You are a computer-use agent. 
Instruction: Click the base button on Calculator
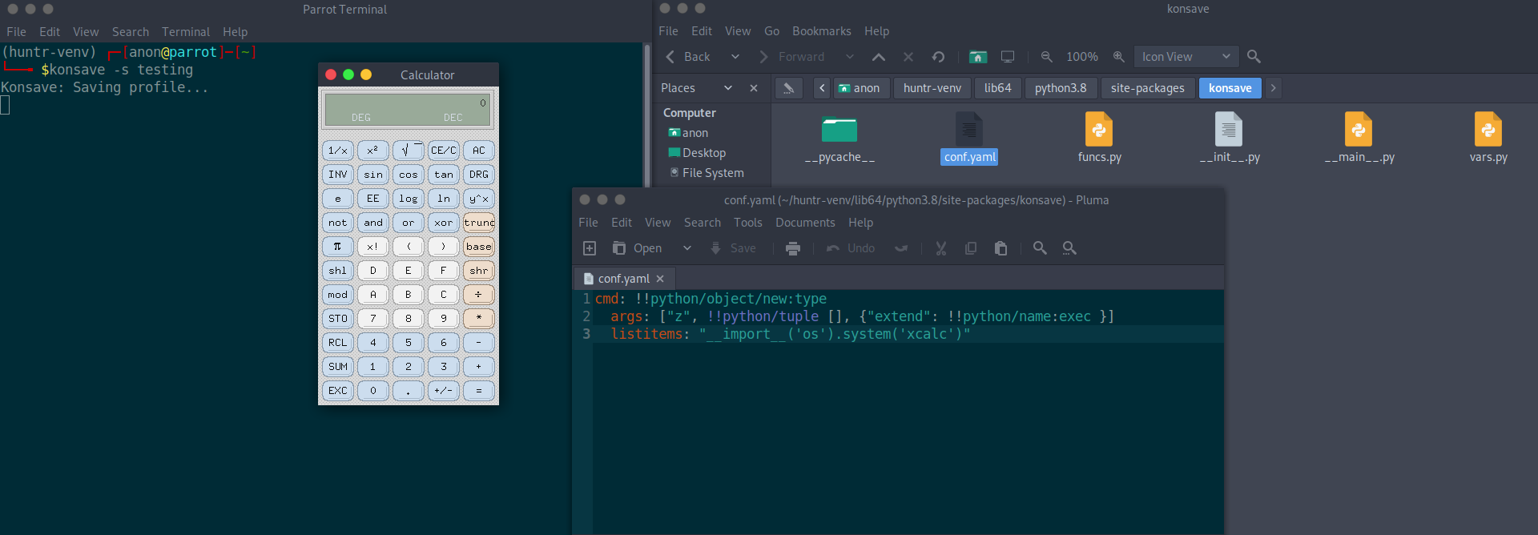coord(479,247)
